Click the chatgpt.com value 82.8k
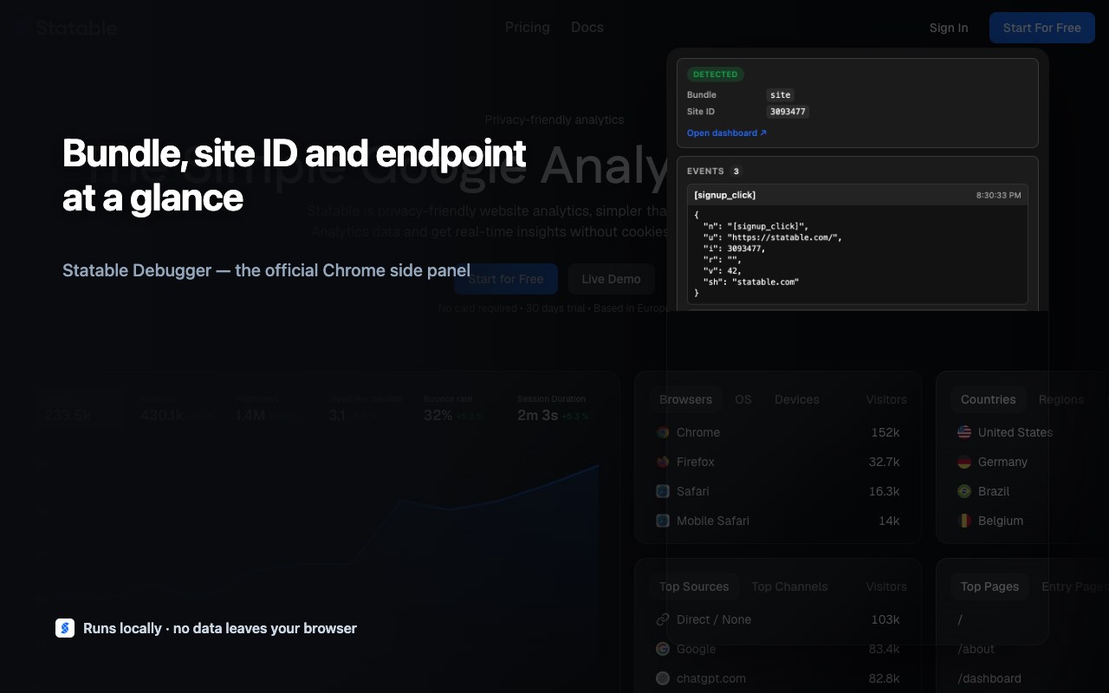The image size is (1109, 693). click(885, 678)
